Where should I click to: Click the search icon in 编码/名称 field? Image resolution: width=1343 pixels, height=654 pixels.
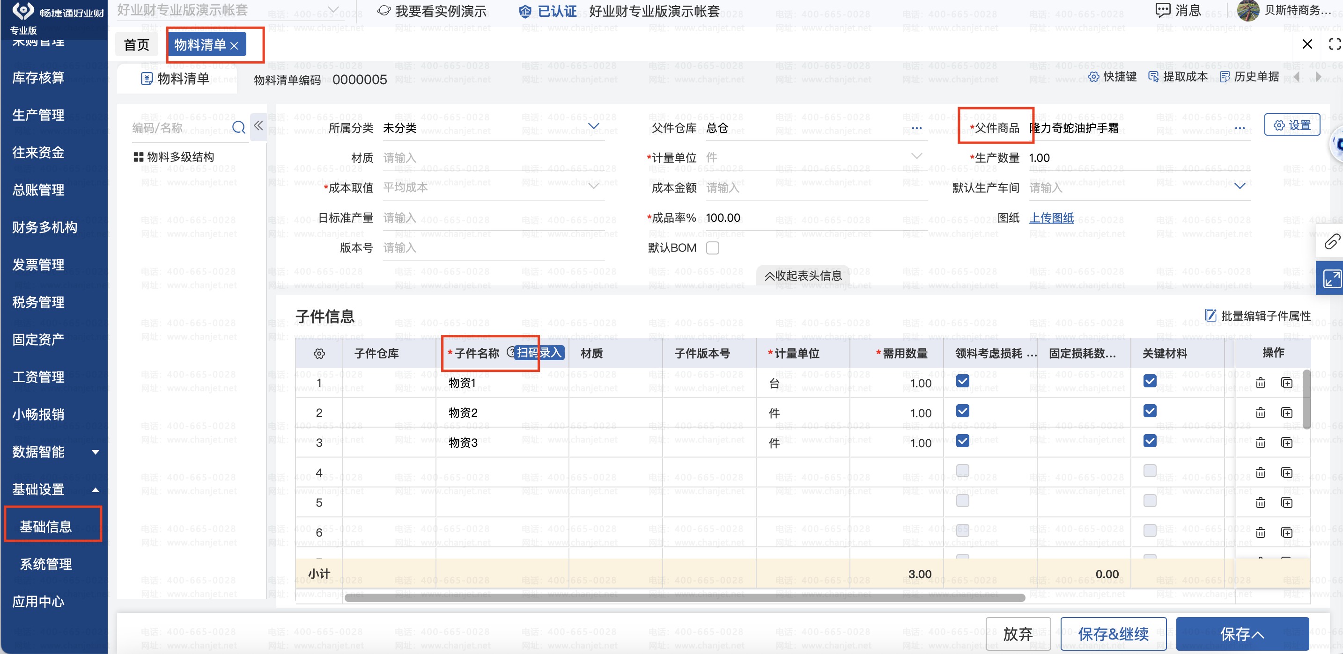pos(239,128)
